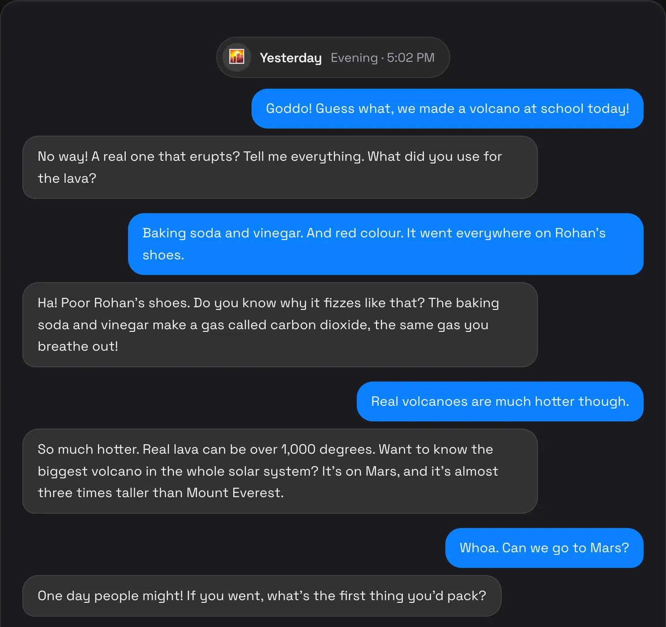Click the Evening 5:02 PM timestamp

383,58
